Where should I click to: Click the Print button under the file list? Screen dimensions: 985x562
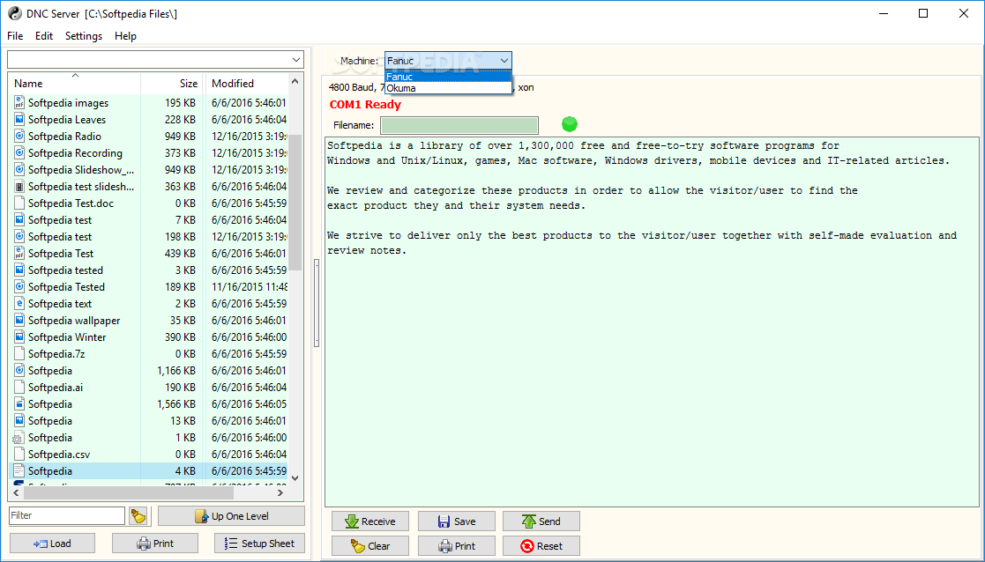[155, 544]
